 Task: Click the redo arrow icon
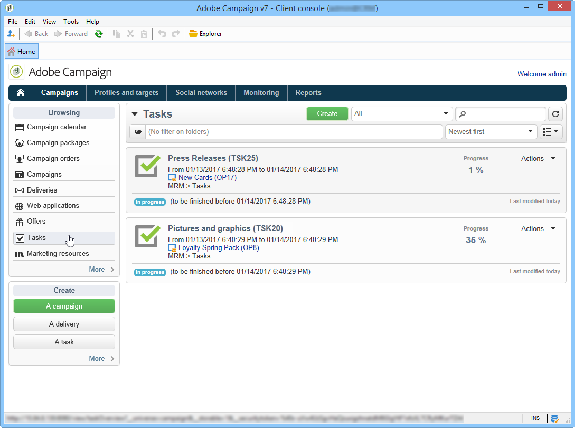(175, 34)
